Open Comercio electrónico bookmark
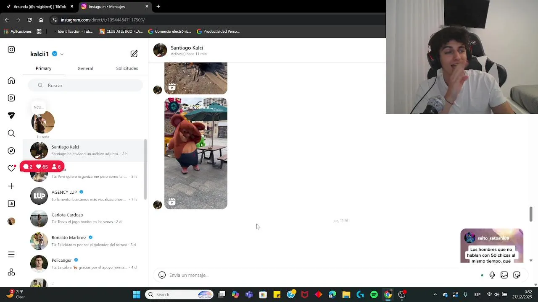This screenshot has height=302, width=538. pos(169,31)
